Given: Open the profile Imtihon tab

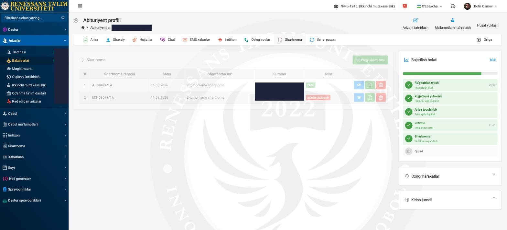Looking at the screenshot, I should pos(227,40).
